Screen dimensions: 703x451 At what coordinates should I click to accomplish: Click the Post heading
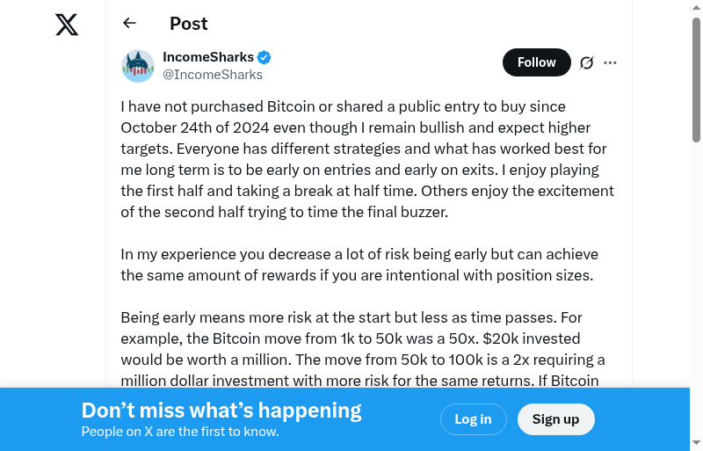pyautogui.click(x=189, y=24)
